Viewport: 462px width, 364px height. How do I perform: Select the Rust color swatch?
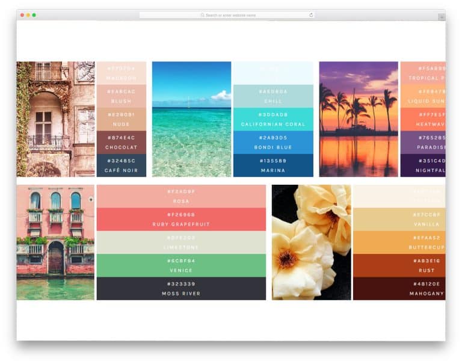pyautogui.click(x=399, y=265)
